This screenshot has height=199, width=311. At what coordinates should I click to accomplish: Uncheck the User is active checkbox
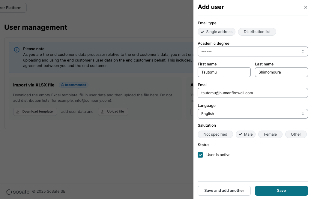coord(200,155)
